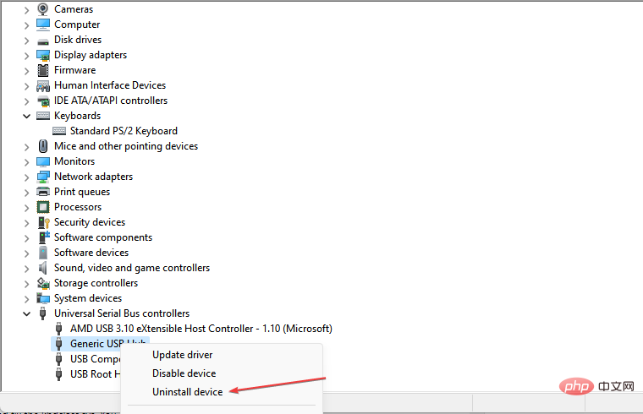Click the Human Interface Devices icon
Image resolution: width=643 pixels, height=414 pixels.
point(43,85)
